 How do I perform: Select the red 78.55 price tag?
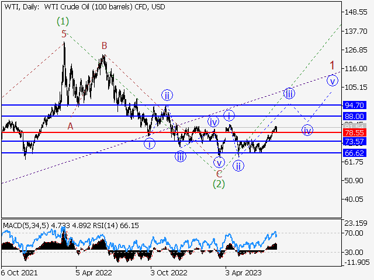(355, 132)
